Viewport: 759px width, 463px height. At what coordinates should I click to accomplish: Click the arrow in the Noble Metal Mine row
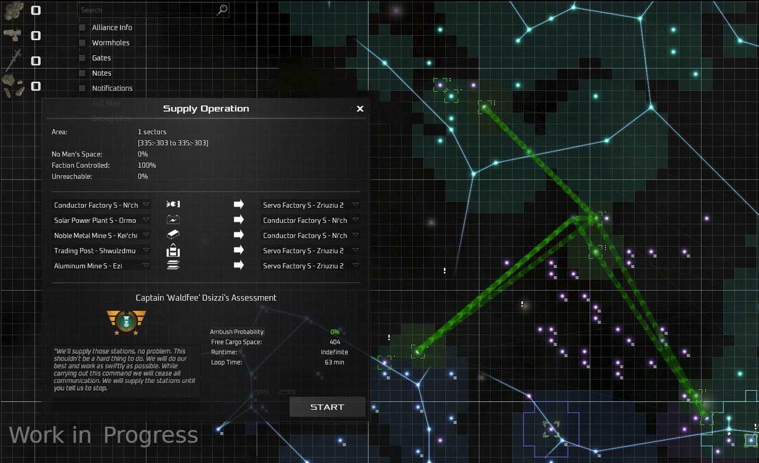click(x=239, y=235)
